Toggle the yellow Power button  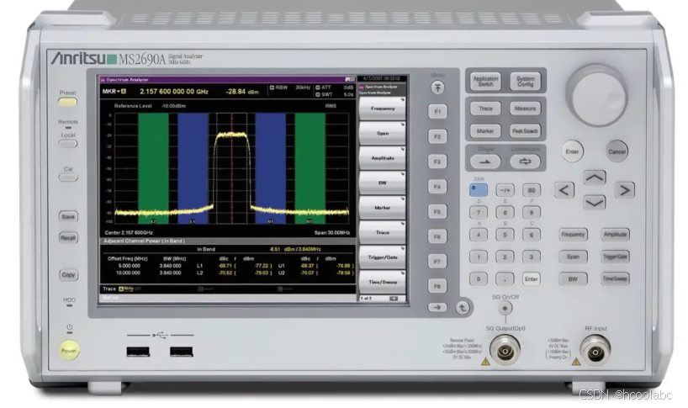coord(69,350)
